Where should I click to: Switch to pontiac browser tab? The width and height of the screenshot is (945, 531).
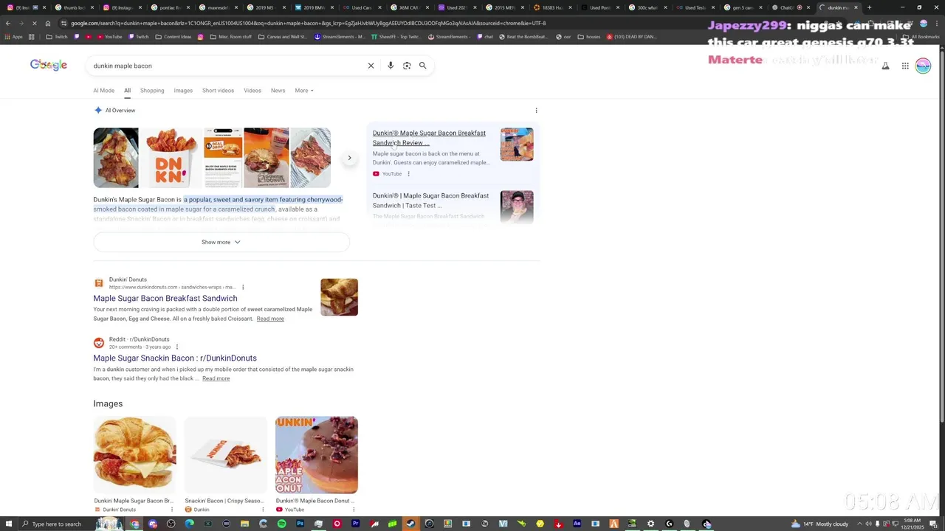(x=171, y=7)
